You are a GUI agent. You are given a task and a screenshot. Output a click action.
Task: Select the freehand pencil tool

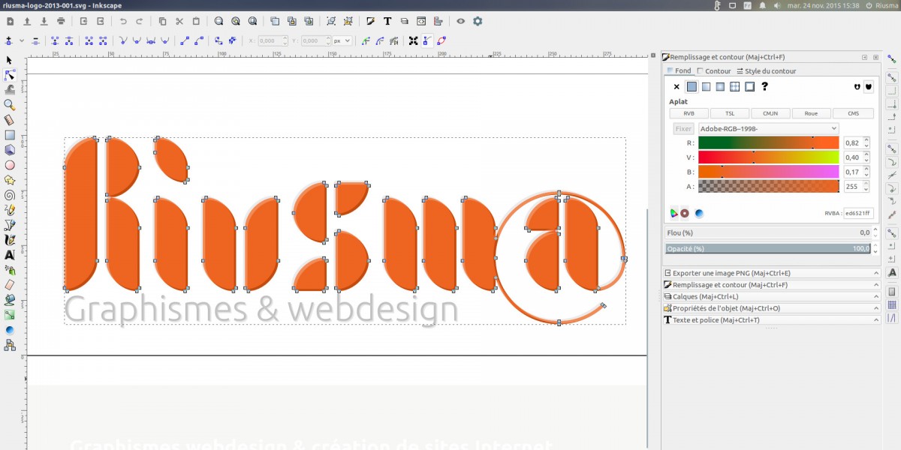[x=10, y=210]
